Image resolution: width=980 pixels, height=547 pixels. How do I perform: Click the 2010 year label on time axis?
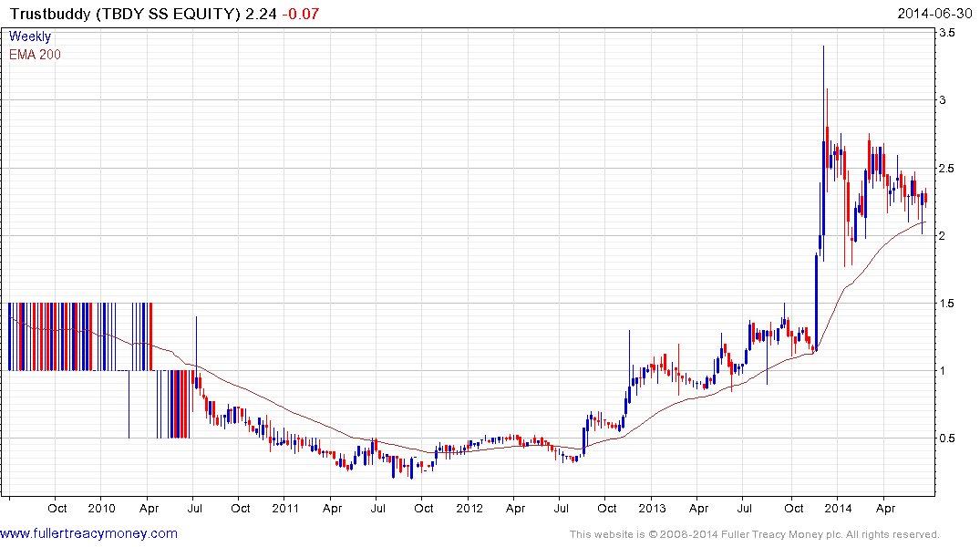coord(101,508)
